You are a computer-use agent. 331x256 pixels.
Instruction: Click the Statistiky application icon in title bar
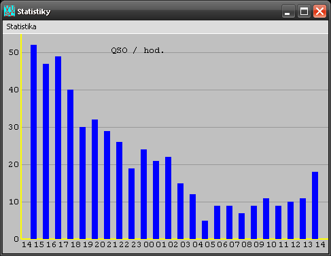tap(10, 11)
